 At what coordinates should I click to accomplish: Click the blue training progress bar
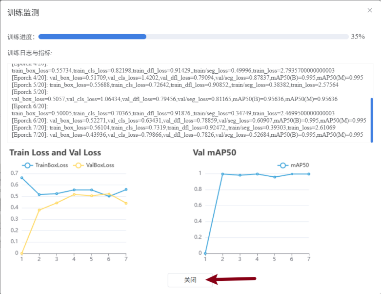pyautogui.click(x=92, y=37)
